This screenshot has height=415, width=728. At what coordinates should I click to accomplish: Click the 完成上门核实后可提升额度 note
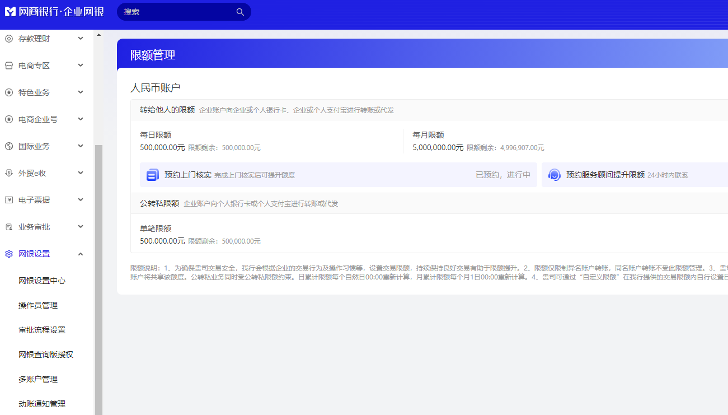pyautogui.click(x=255, y=175)
